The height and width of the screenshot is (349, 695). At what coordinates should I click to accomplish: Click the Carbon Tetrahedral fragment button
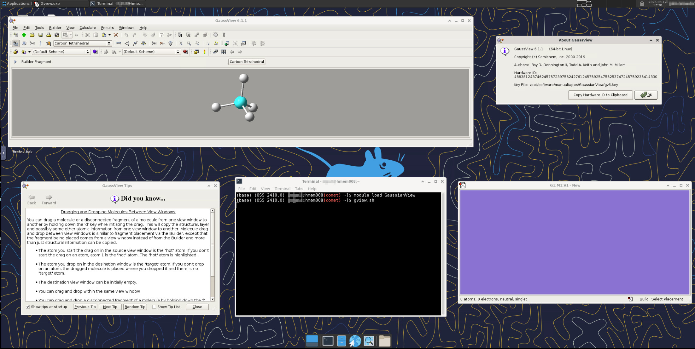coord(247,62)
